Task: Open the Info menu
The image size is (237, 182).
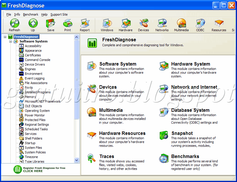Action: (17, 14)
